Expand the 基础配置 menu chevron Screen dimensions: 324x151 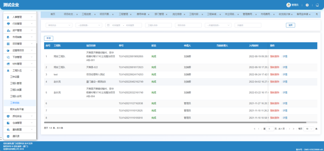32,129
